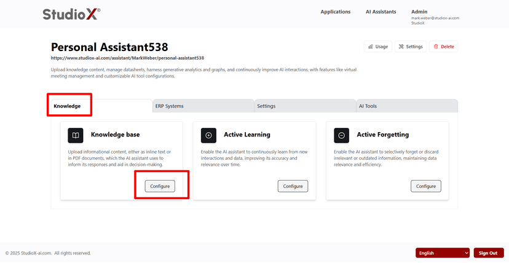
Task: Click the Knowledge base card heading
Action: (115, 135)
